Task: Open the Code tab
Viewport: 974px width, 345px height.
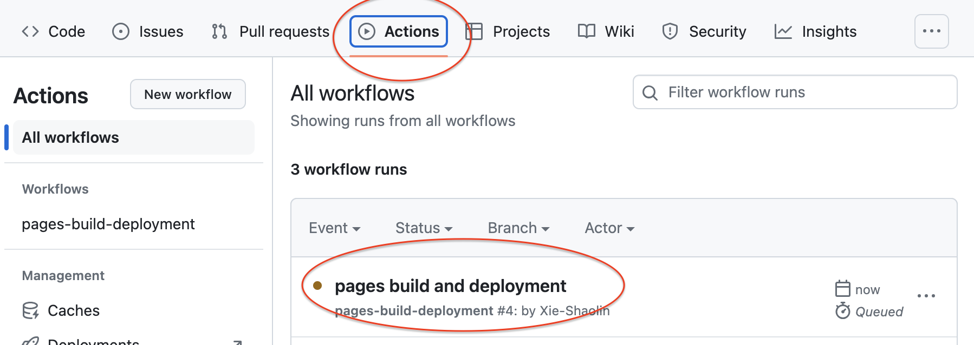Action: tap(53, 31)
